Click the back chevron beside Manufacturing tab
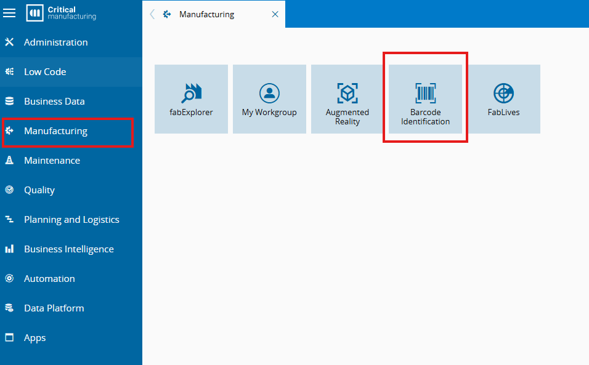Screen dimensions: 589x365 coord(152,14)
